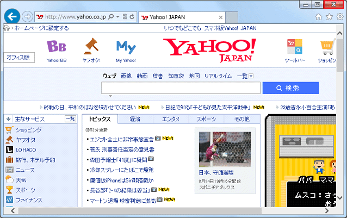The height and width of the screenshot is (218, 347).
Task: Select 知恵袋 search category
Action: [x=176, y=76]
